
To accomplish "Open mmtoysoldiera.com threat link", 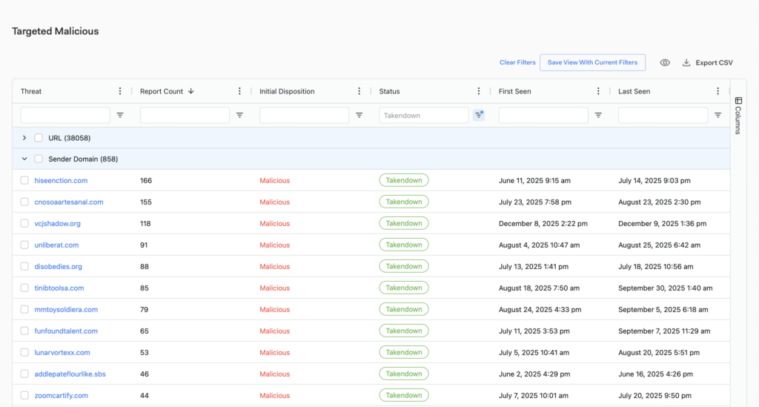I will 66,309.
